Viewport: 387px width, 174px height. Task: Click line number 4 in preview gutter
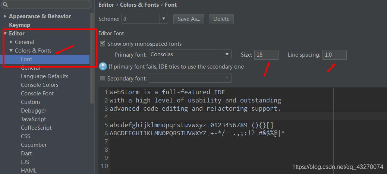coord(106,117)
